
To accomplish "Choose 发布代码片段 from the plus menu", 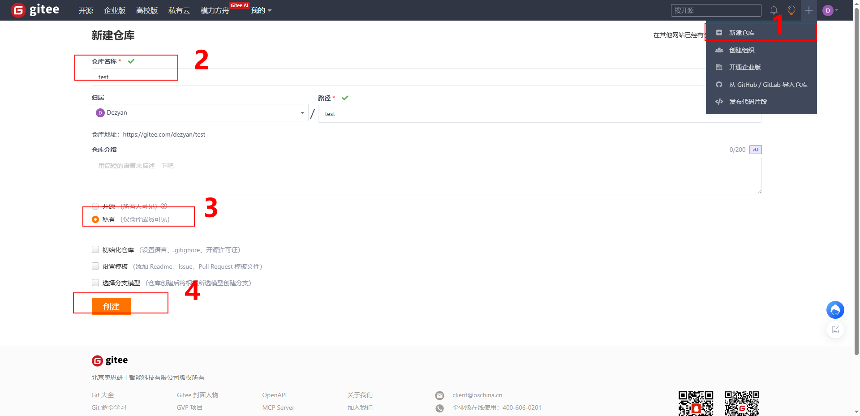I will tap(761, 102).
